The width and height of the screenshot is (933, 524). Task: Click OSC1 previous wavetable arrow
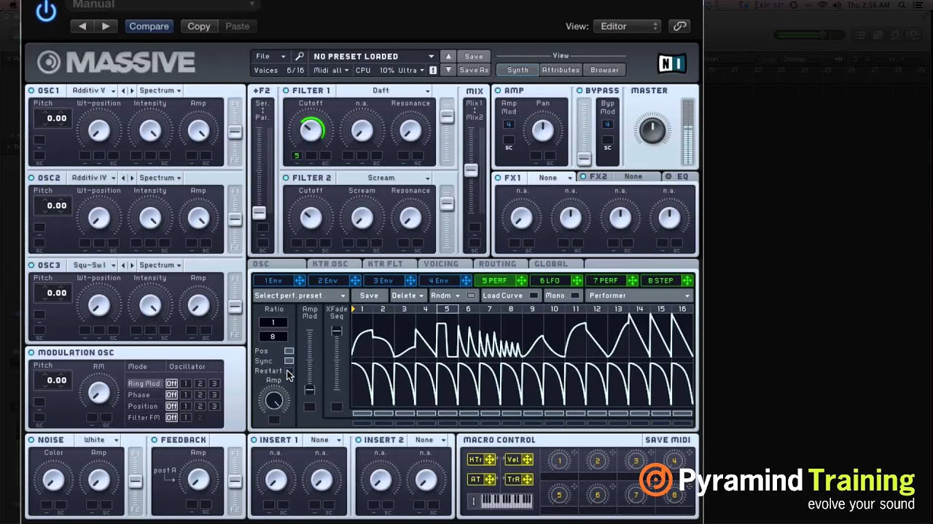click(x=123, y=91)
